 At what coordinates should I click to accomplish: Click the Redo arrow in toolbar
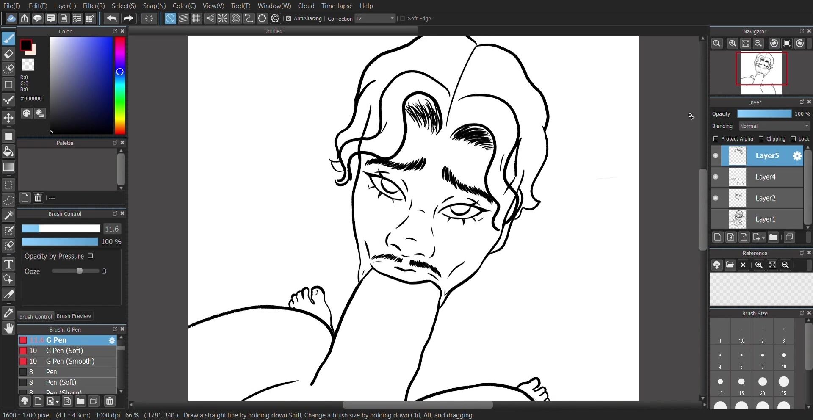128,19
